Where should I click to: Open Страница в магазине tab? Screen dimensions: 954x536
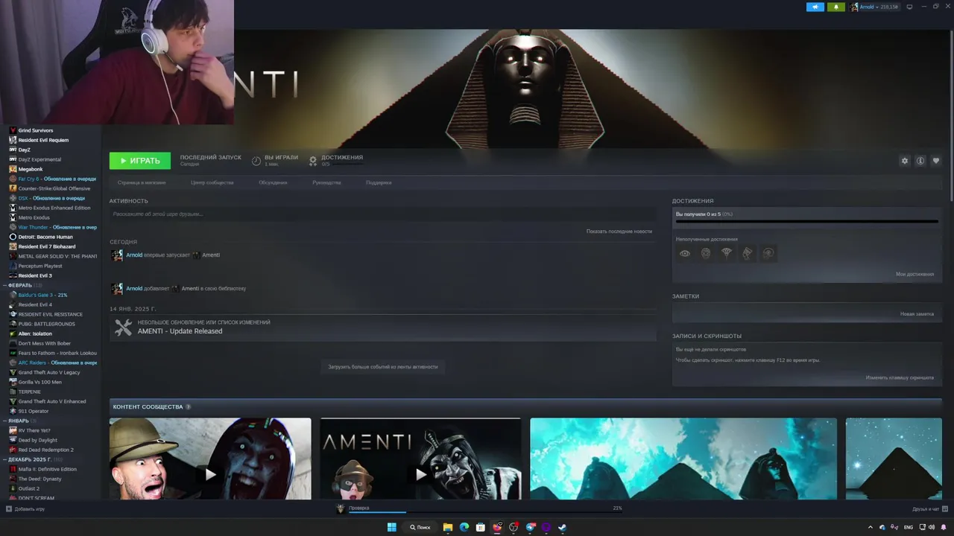[142, 182]
